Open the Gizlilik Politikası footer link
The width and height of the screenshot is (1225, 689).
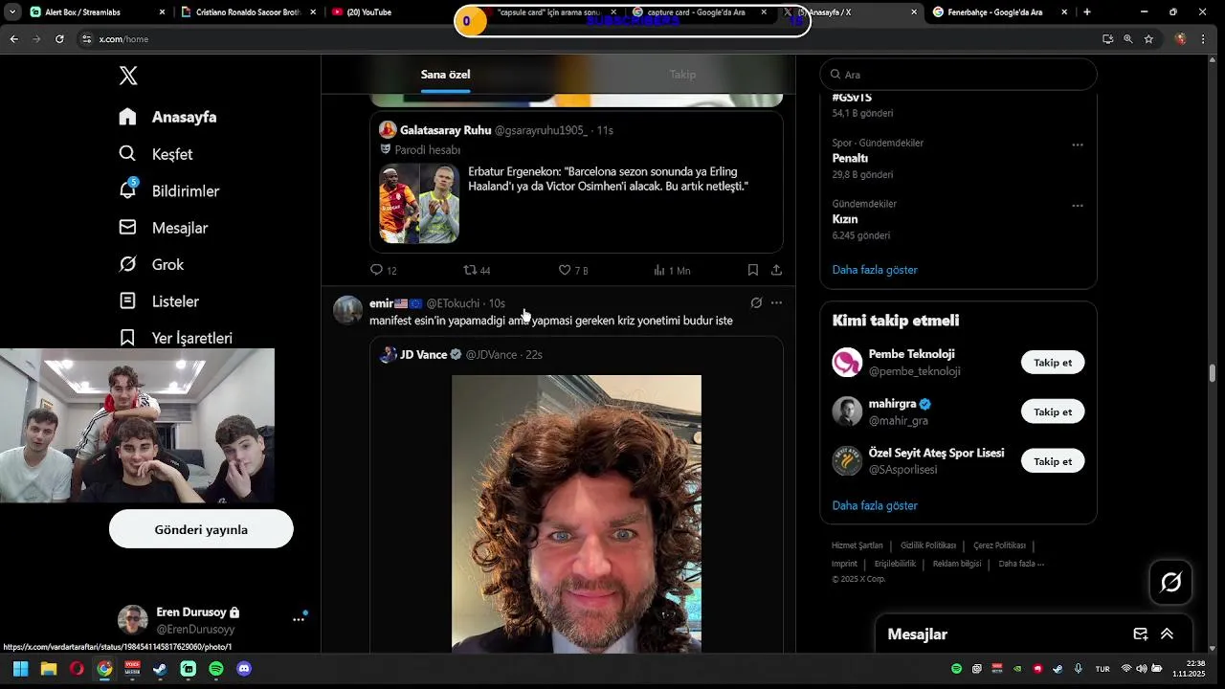tap(928, 545)
